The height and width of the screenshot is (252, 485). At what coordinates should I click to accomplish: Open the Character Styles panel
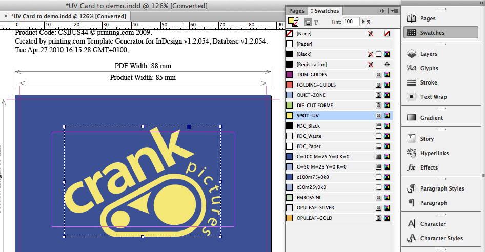[x=441, y=238]
